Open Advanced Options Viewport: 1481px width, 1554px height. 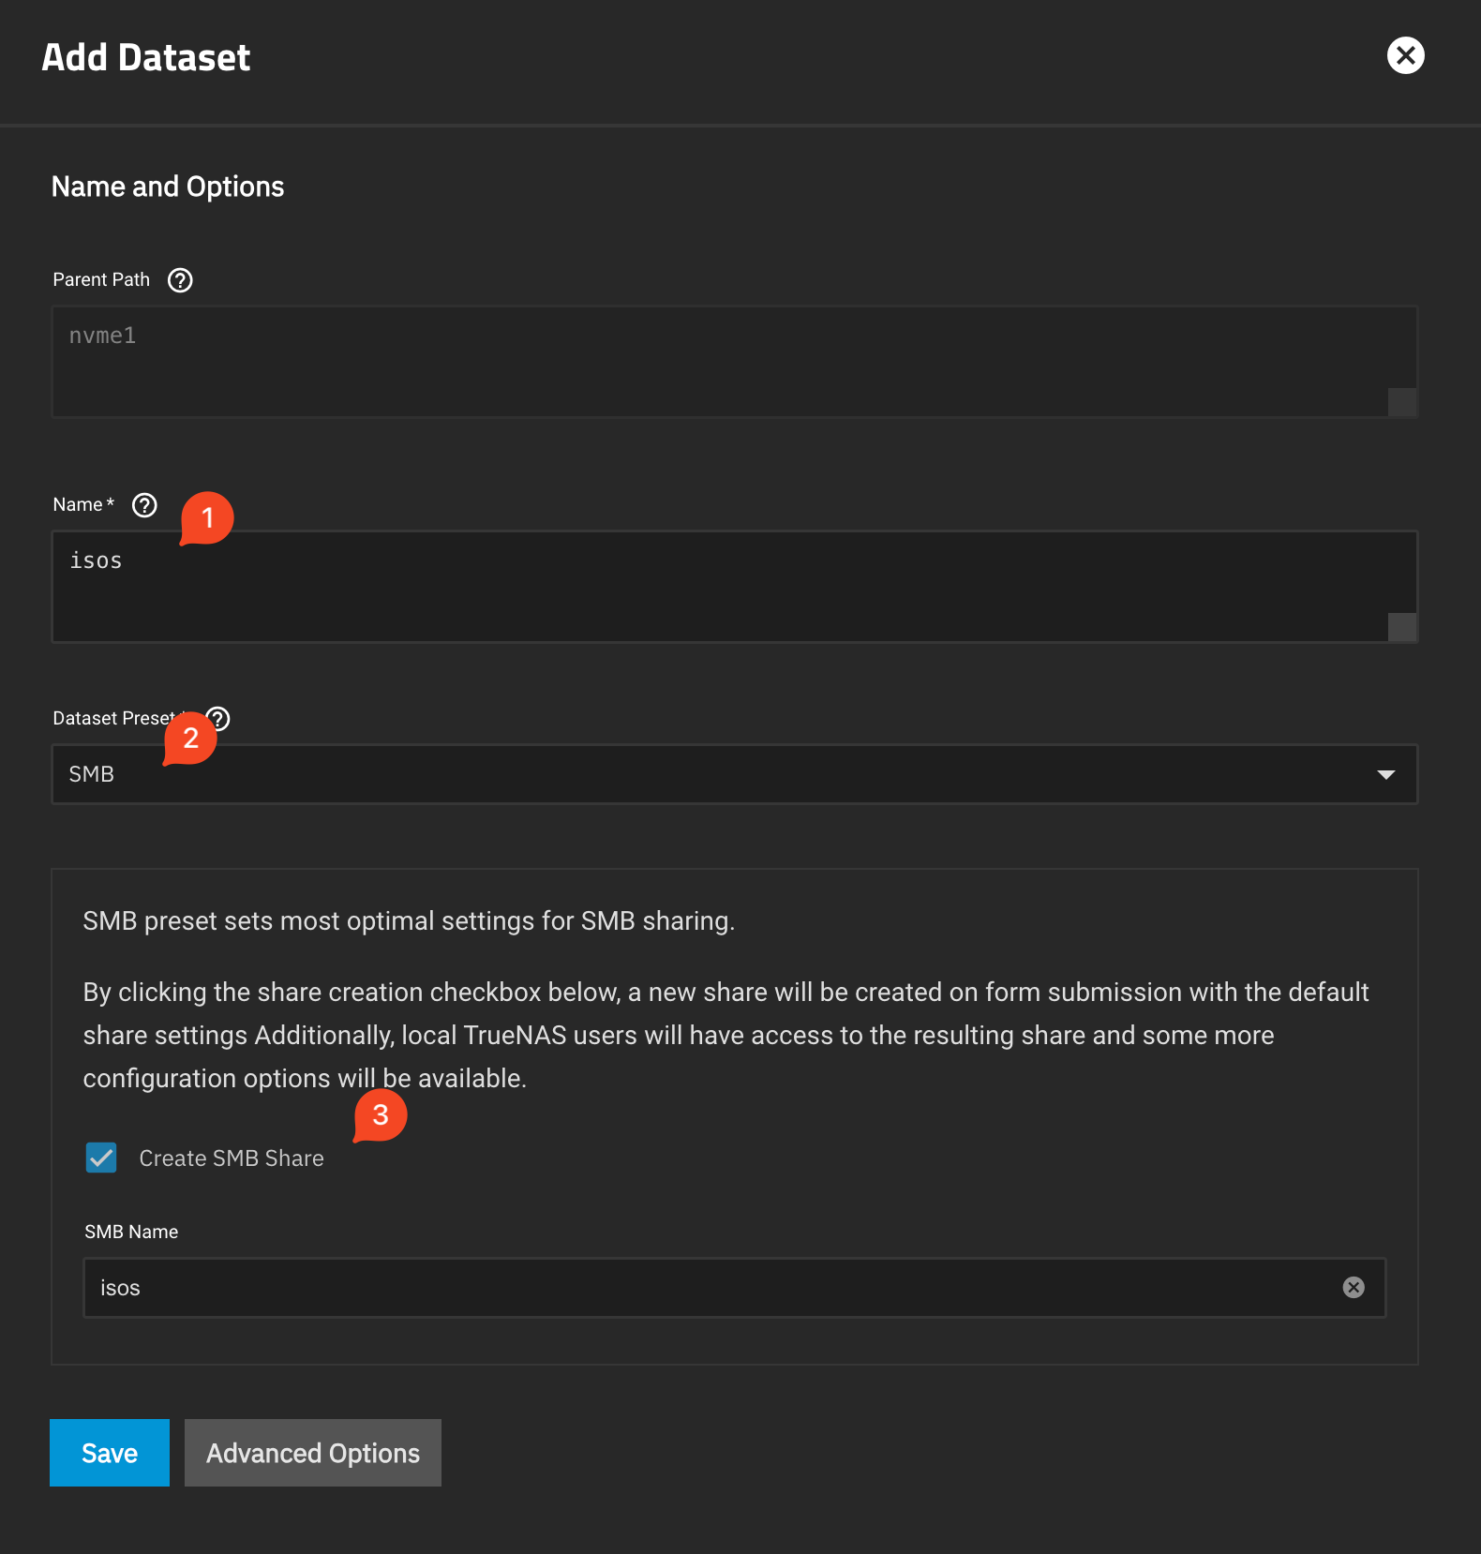(x=313, y=1453)
